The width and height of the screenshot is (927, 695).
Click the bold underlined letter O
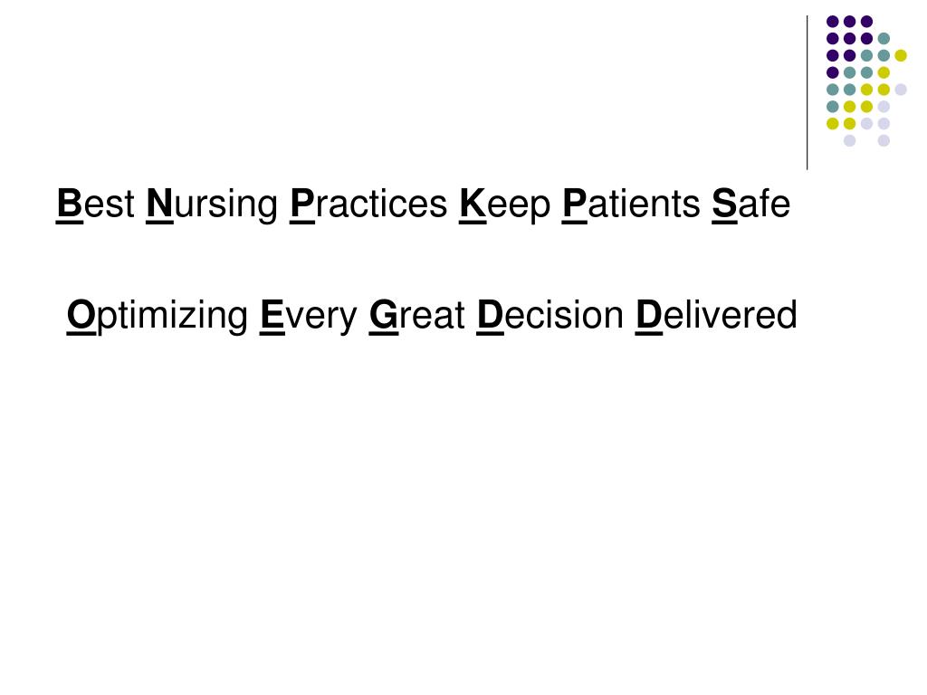click(81, 315)
